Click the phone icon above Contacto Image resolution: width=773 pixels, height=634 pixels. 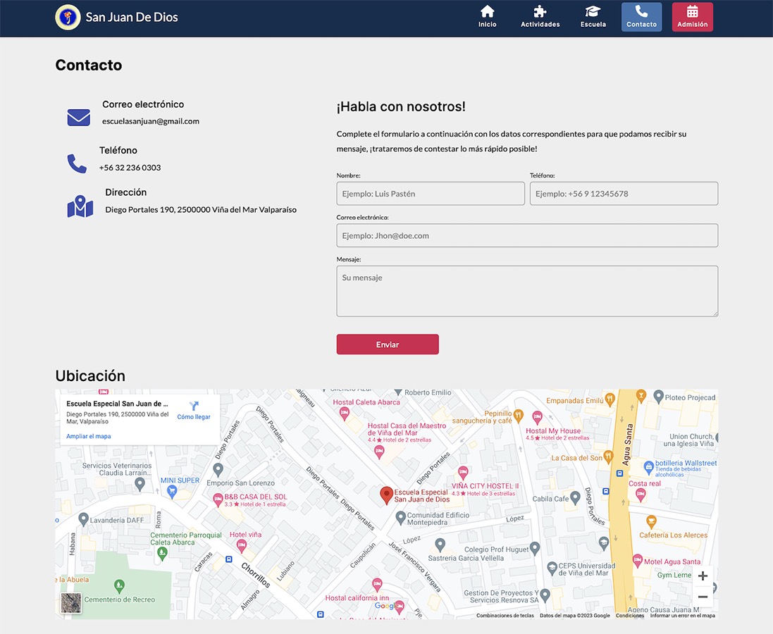click(641, 12)
